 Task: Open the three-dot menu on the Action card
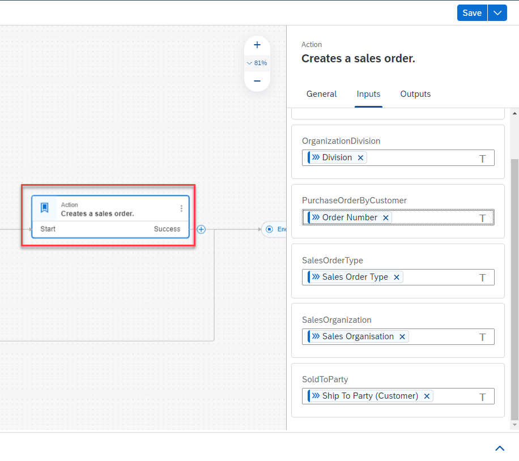pyautogui.click(x=181, y=208)
